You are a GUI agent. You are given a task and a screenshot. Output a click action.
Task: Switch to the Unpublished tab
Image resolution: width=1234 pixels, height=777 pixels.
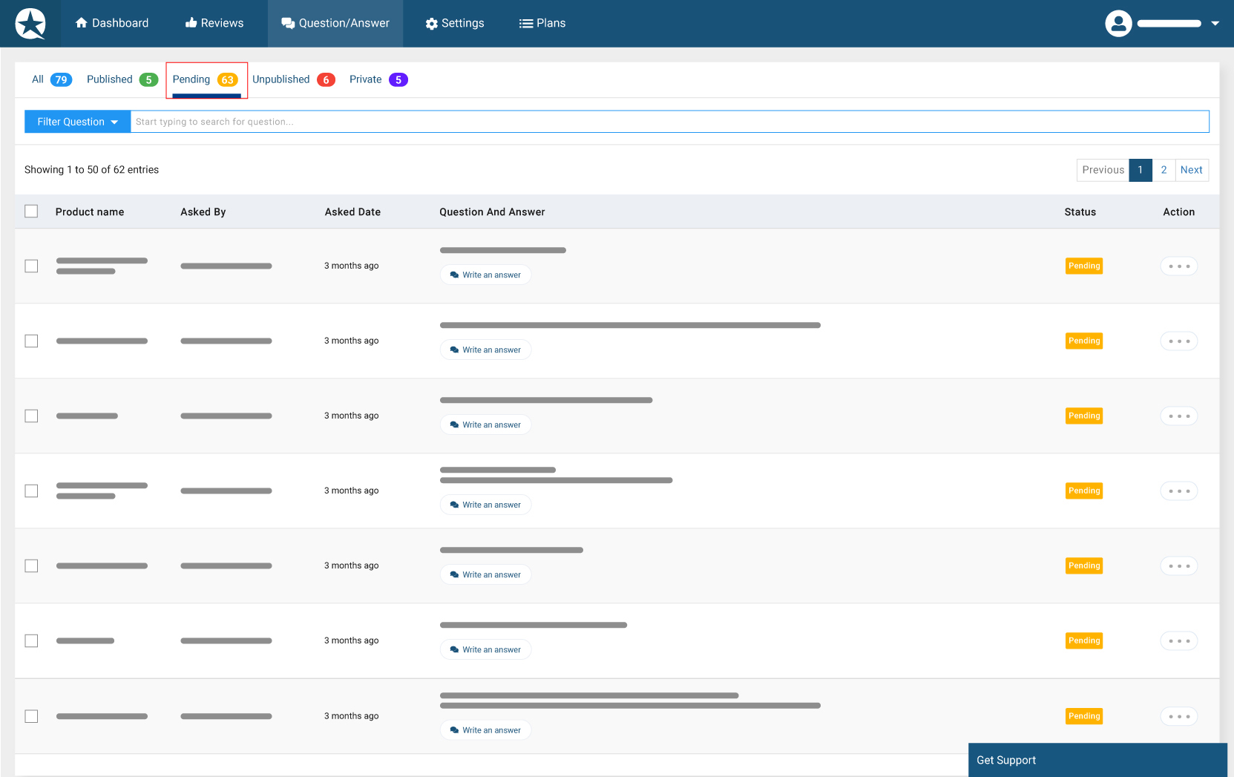[x=294, y=79]
